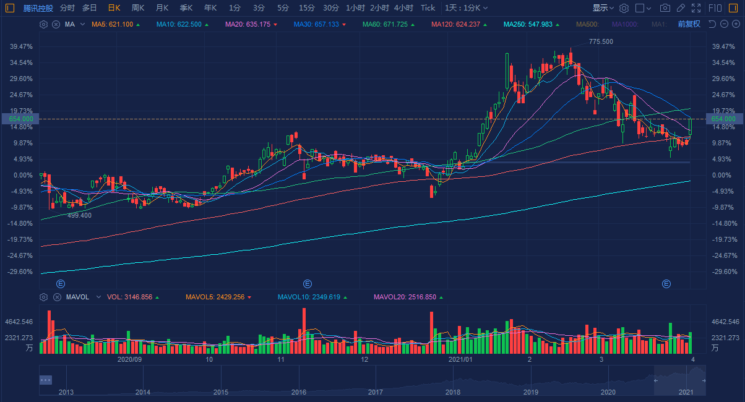Toggle the 前复权 price adjustment mode
The image size is (745, 402).
(689, 24)
